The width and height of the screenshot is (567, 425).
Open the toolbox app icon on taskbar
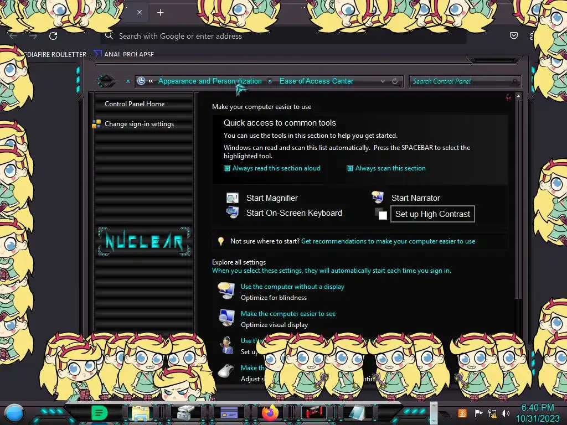(185, 413)
